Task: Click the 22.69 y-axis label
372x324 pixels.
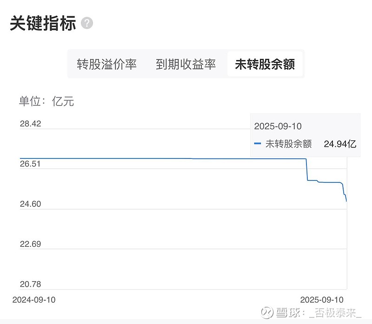Action: (31, 244)
